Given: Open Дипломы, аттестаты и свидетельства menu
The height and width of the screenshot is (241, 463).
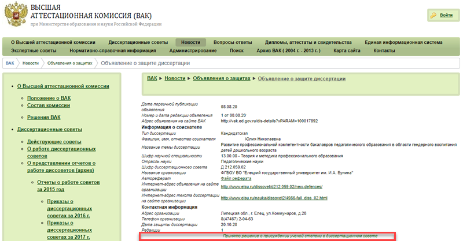Looking at the screenshot, I should [x=308, y=42].
